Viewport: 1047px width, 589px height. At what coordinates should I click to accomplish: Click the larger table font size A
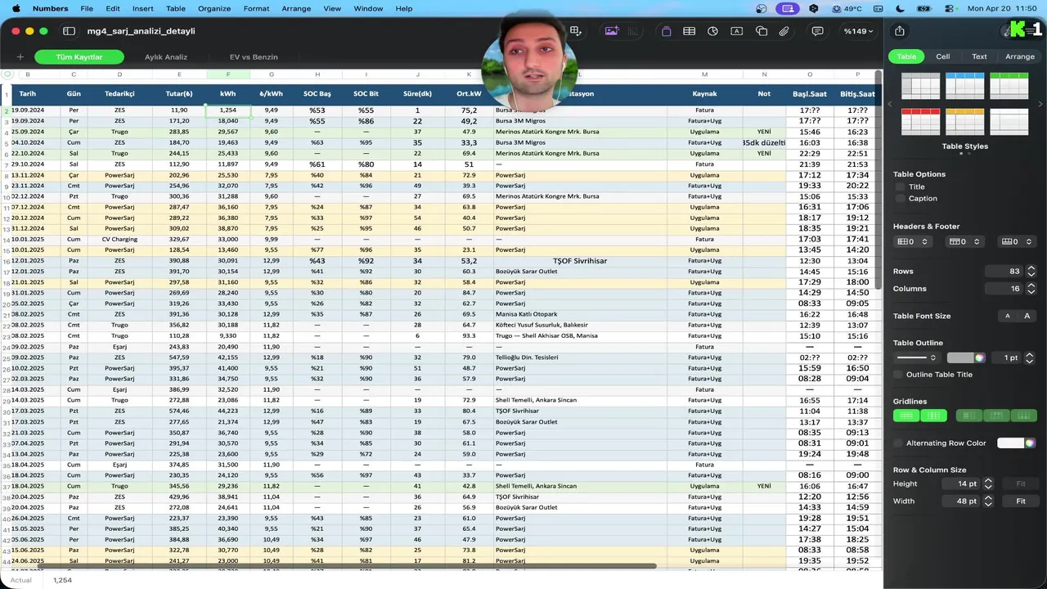[x=1027, y=316]
